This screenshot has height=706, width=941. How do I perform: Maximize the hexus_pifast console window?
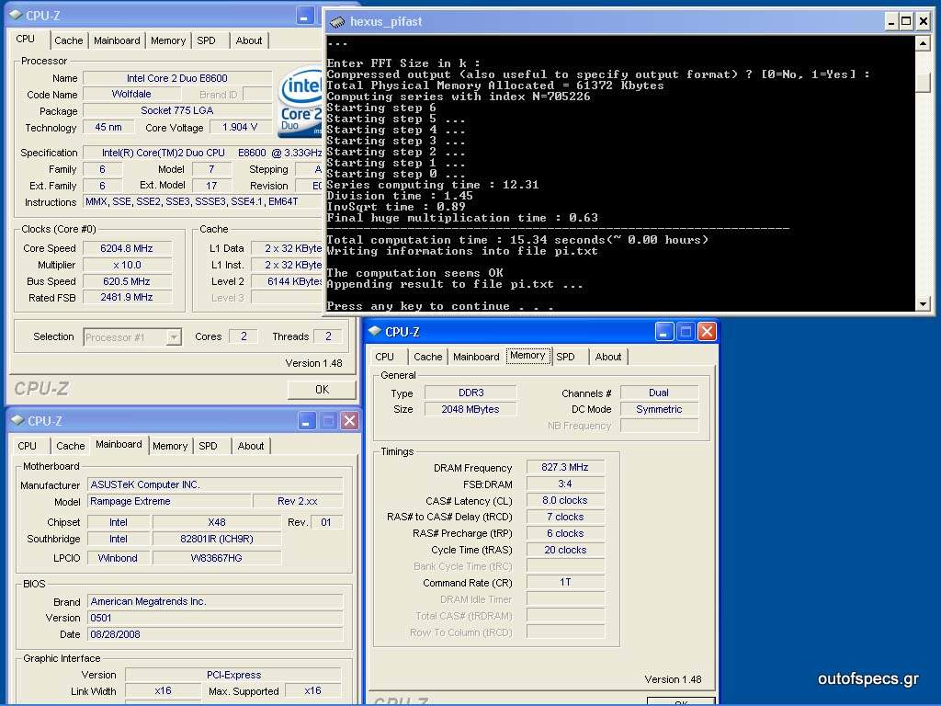click(907, 22)
